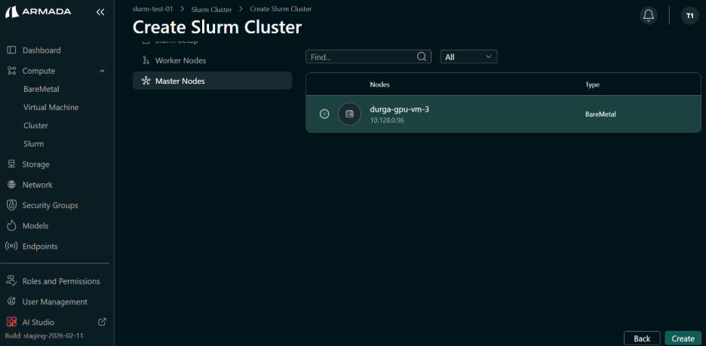The height and width of the screenshot is (346, 706).
Task: Click the BareMetal type cell
Action: point(600,115)
